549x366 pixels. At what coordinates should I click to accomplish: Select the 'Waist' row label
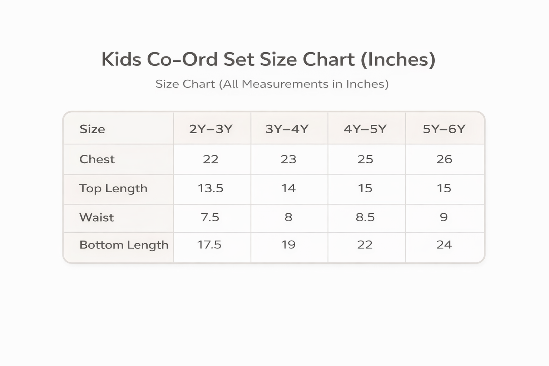(x=97, y=217)
